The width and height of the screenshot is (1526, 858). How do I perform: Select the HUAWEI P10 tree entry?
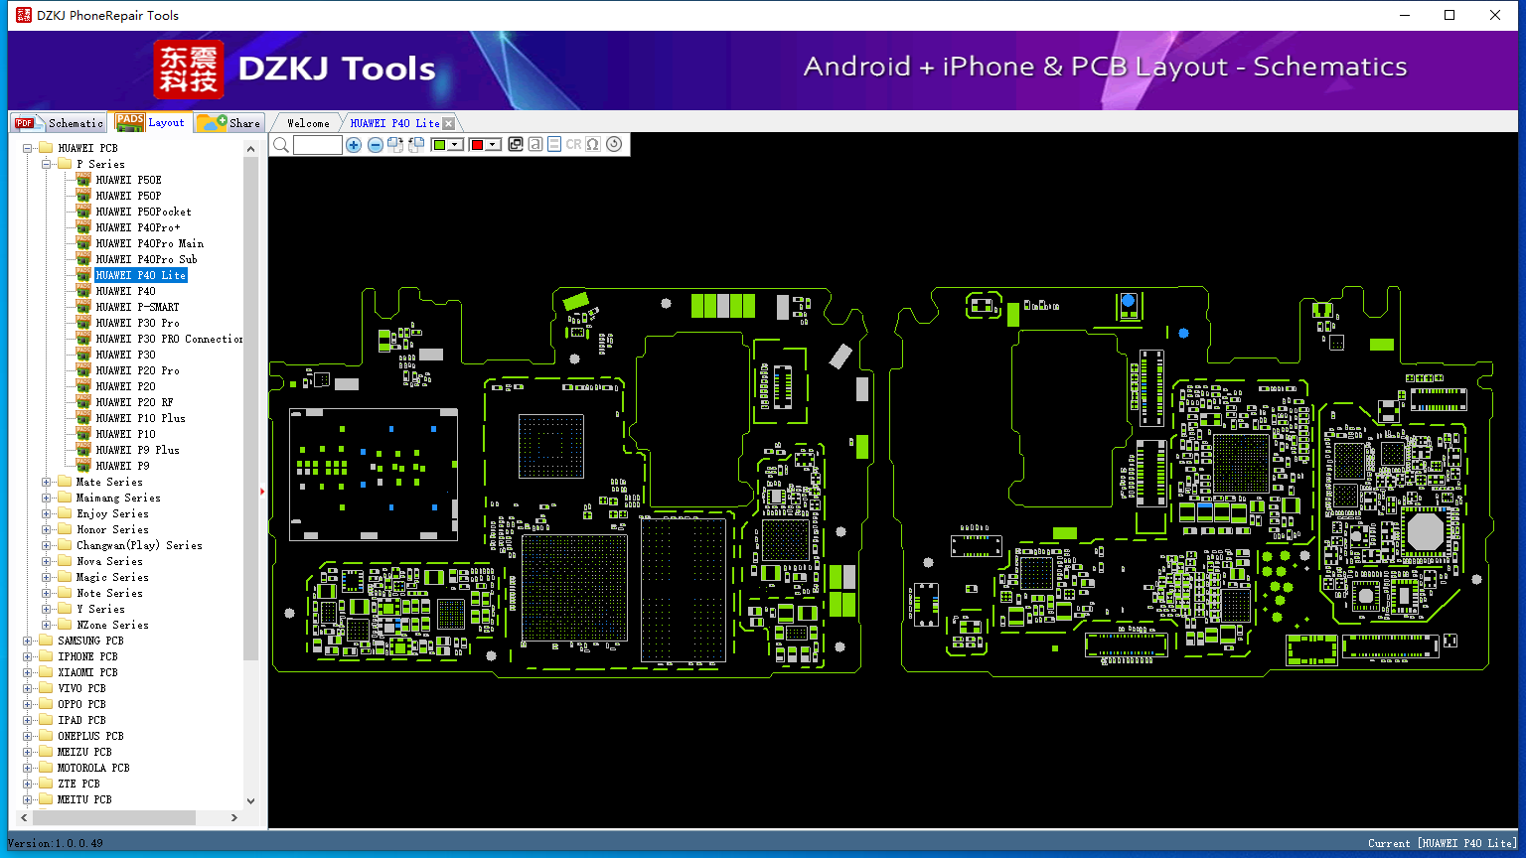[x=125, y=434]
